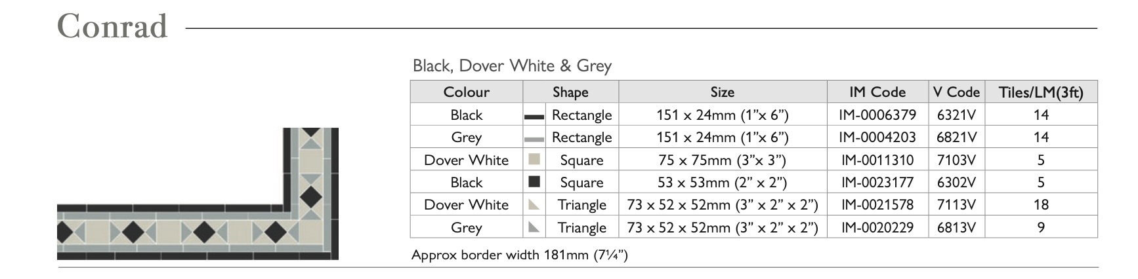Select the Size column header
This screenshot has height=279, width=1138.
click(x=722, y=92)
